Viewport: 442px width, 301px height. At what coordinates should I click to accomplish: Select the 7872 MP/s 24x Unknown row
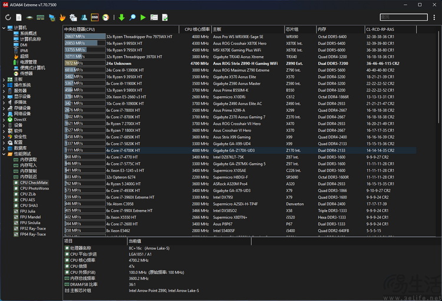240,64
